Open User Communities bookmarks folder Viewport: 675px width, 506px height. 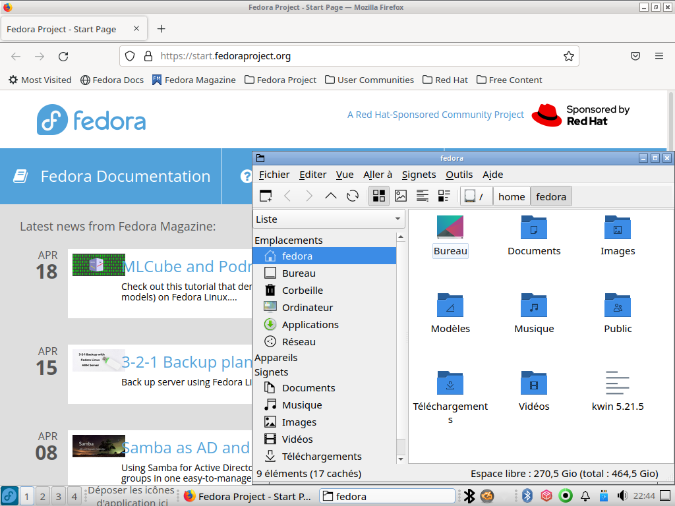tap(369, 80)
